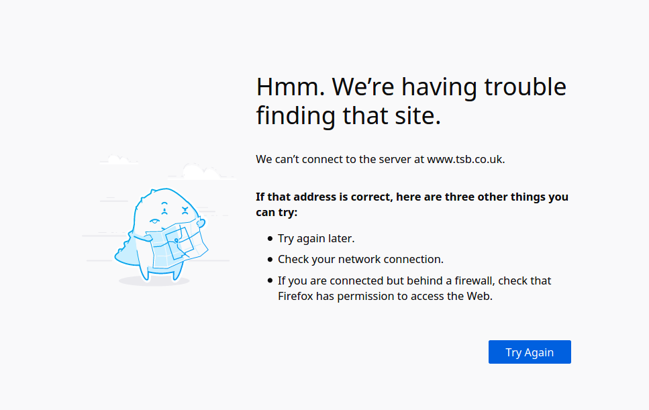This screenshot has height=410, width=649.
Task: Click the 'Hmm. We're having trouble' heading
Action: pyautogui.click(x=411, y=87)
